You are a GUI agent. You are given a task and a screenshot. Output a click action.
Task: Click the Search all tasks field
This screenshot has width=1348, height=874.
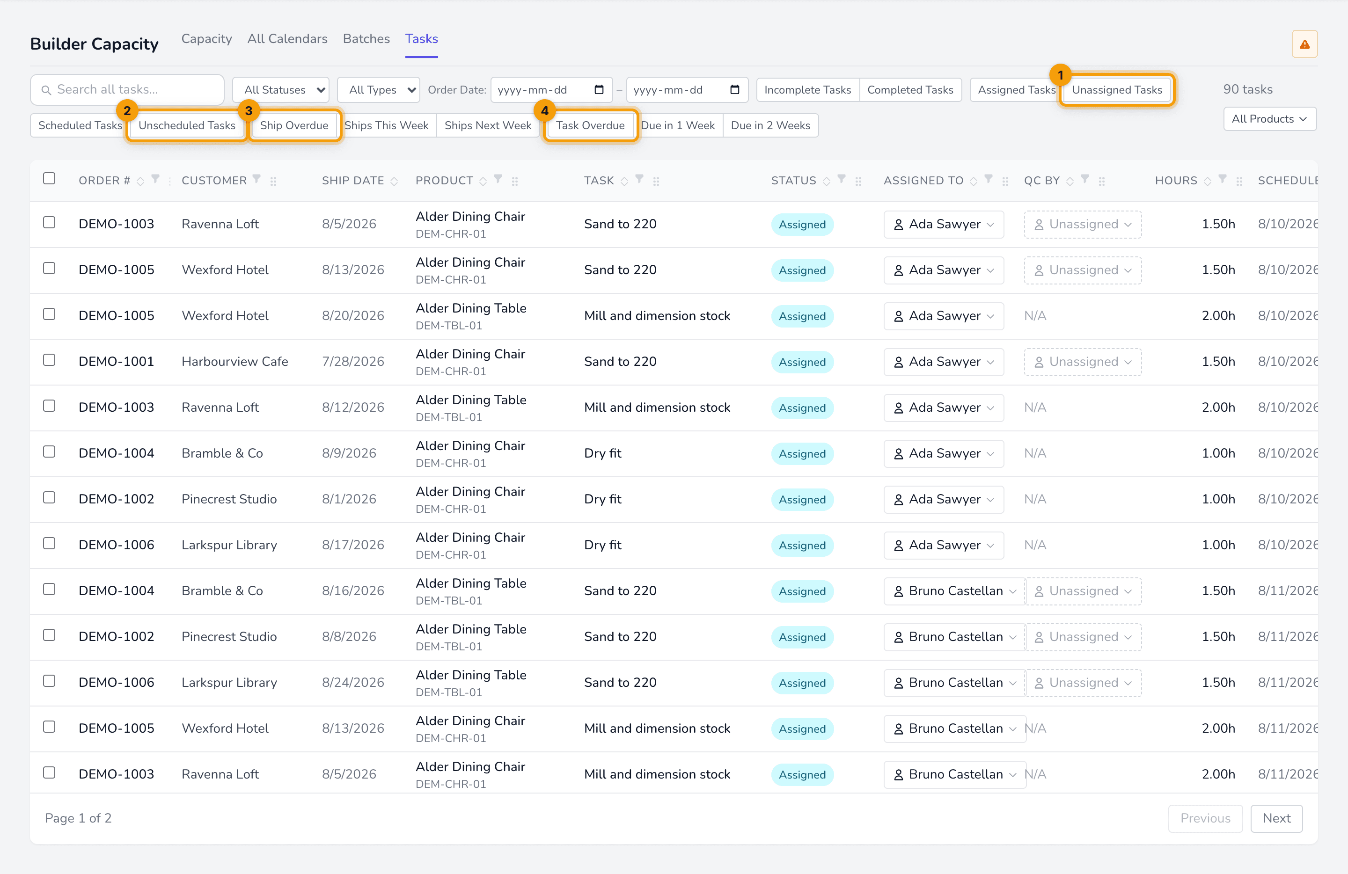pyautogui.click(x=127, y=89)
